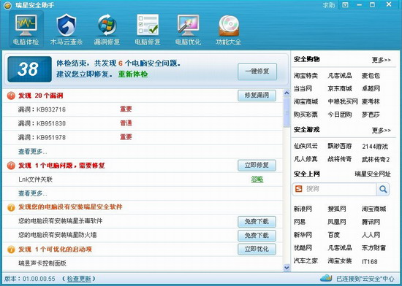Select the 电脑优化 brush icon

[x=188, y=25]
